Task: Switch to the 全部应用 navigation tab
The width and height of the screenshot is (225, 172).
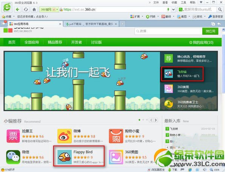Action: pos(32,42)
